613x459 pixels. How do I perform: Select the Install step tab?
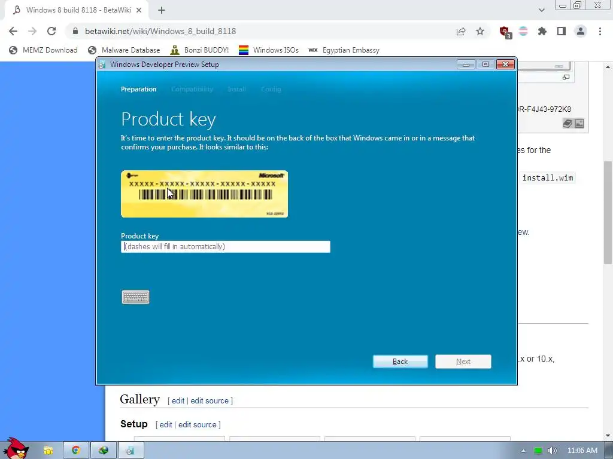click(x=237, y=89)
